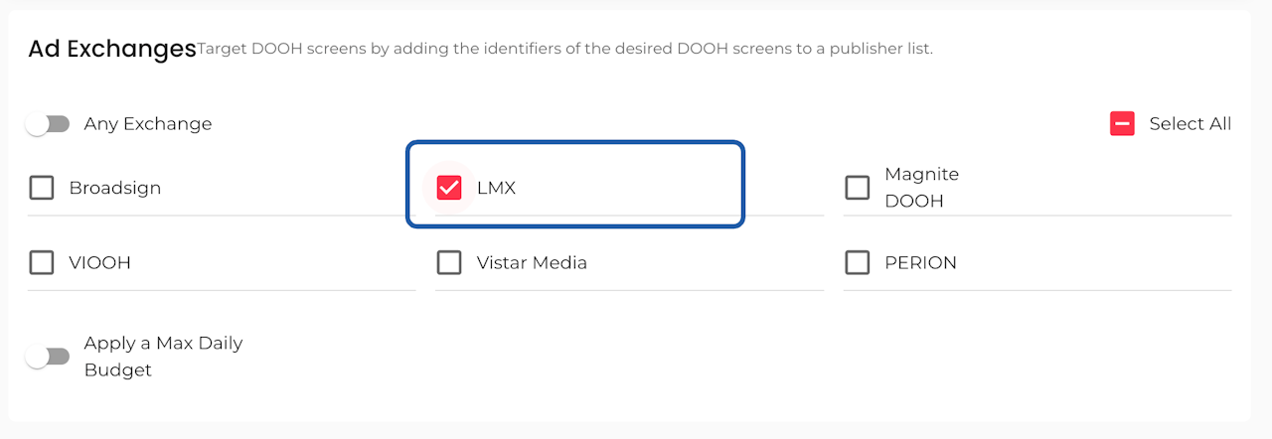Uncheck the LMX checkbox
Viewport: 1272px width, 439px height.
tap(449, 188)
